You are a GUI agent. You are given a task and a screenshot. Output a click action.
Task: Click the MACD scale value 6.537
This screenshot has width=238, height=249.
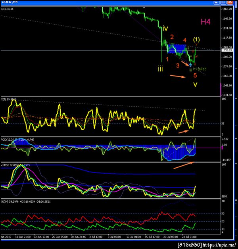(225, 139)
